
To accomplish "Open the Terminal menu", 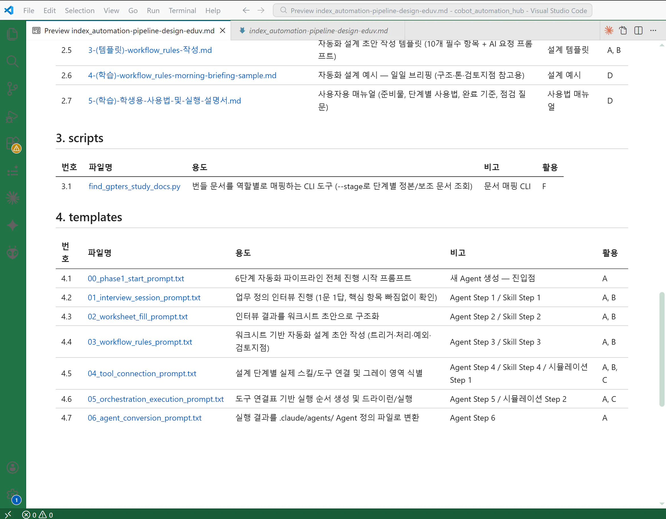I will (x=182, y=10).
